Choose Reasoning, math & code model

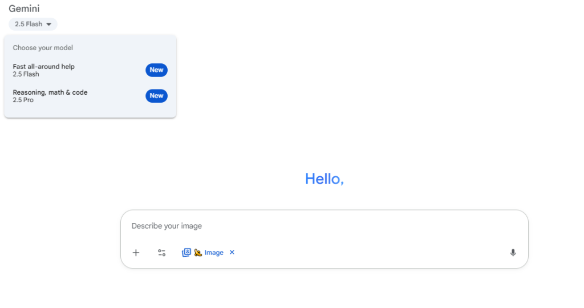[50, 92]
